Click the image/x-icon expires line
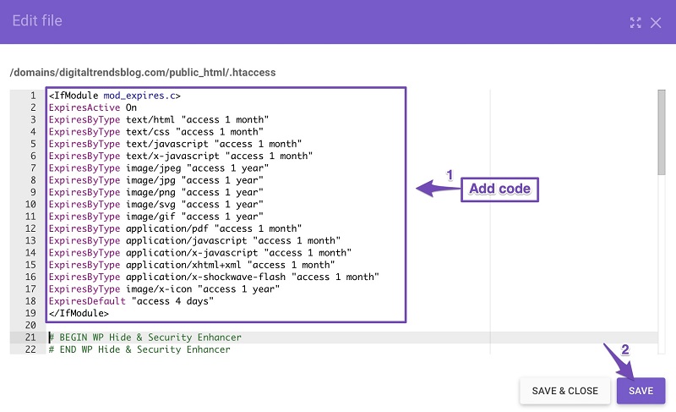This screenshot has width=676, height=412. [164, 288]
